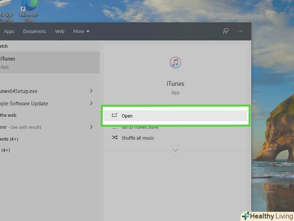Open the three-dot options menu
The width and height of the screenshot is (294, 221).
click(240, 31)
